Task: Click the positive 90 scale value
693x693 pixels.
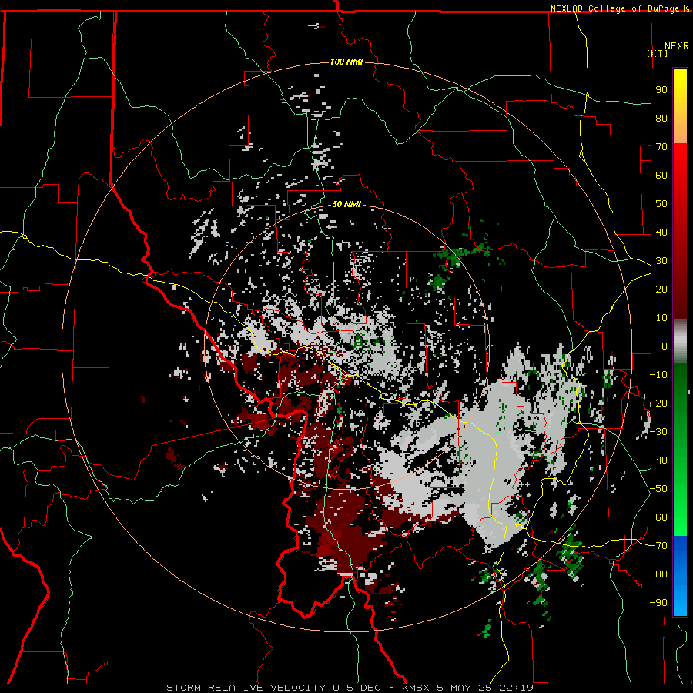Action: click(x=661, y=90)
